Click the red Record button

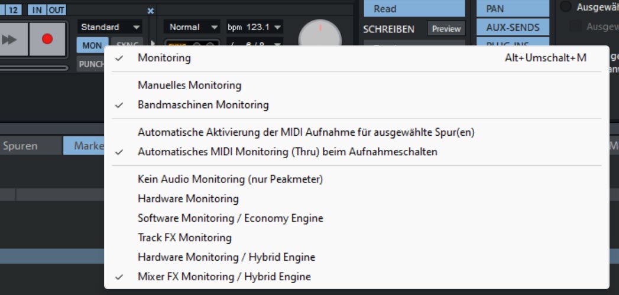click(47, 39)
